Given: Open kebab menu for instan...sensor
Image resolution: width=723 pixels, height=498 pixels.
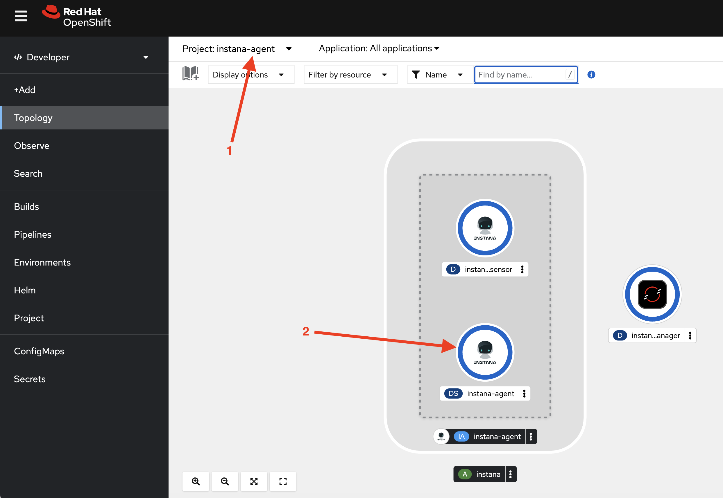Looking at the screenshot, I should 522,269.
